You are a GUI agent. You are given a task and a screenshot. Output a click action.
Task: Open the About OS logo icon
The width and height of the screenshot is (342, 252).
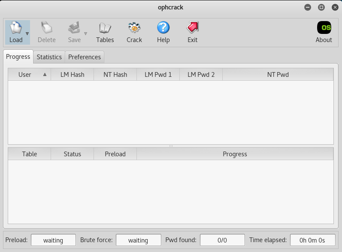[x=324, y=27]
